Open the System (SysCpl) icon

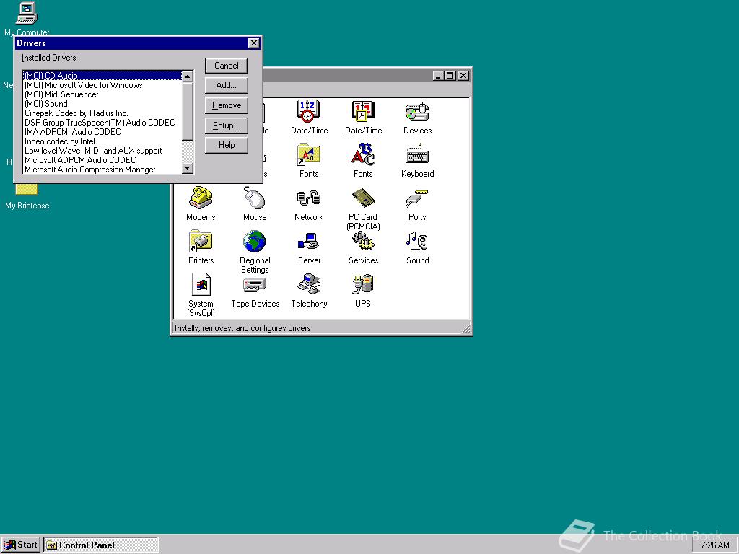(x=201, y=284)
